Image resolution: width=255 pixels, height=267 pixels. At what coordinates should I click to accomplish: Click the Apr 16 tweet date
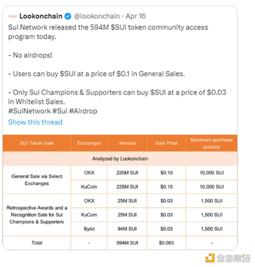click(136, 16)
